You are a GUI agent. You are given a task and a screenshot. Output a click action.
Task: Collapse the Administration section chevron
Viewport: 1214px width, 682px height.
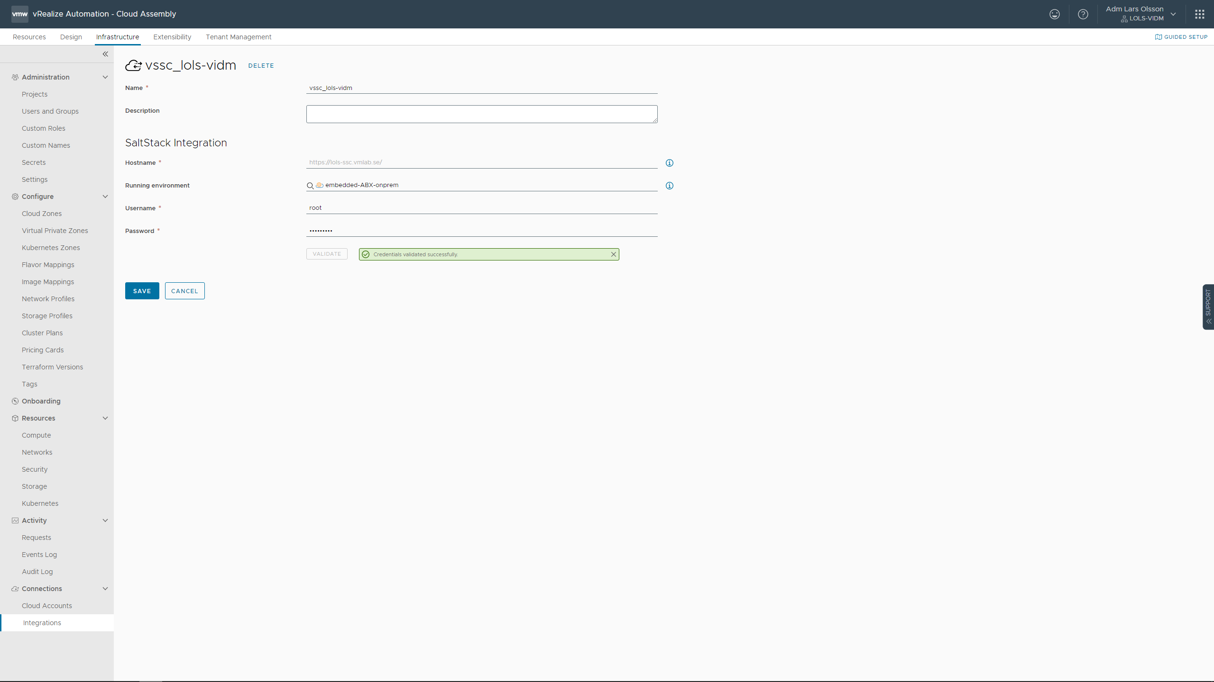pyautogui.click(x=105, y=77)
